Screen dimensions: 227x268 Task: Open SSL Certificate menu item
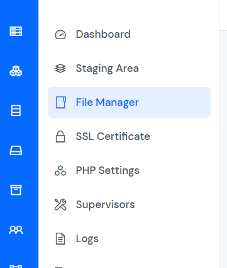pos(130,136)
